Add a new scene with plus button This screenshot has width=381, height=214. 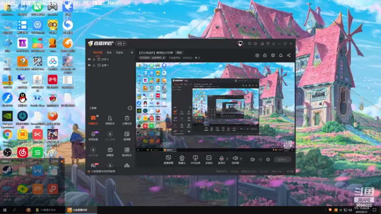click(132, 52)
